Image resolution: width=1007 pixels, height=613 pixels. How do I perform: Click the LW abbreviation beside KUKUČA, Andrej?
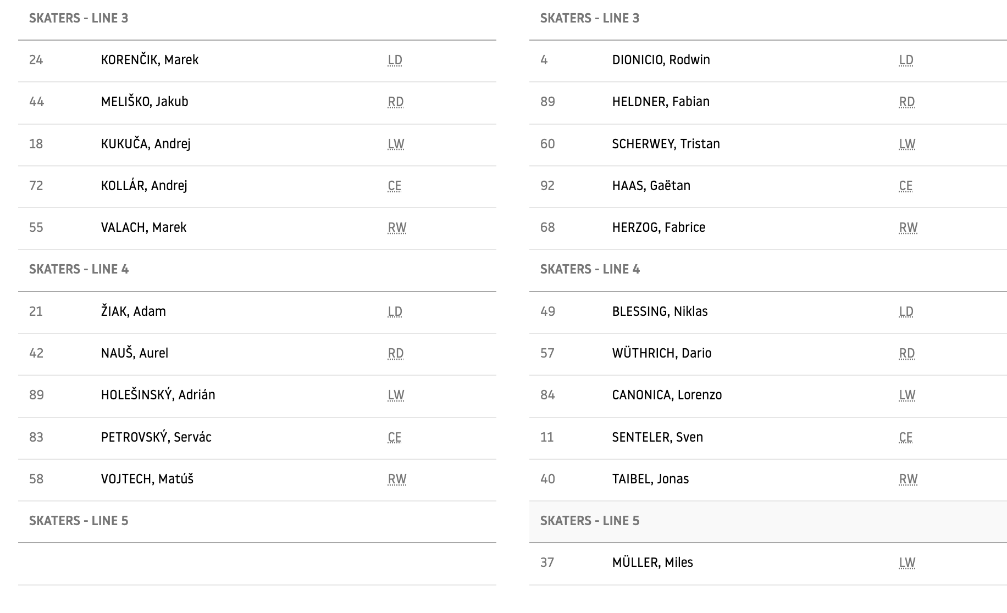(396, 144)
